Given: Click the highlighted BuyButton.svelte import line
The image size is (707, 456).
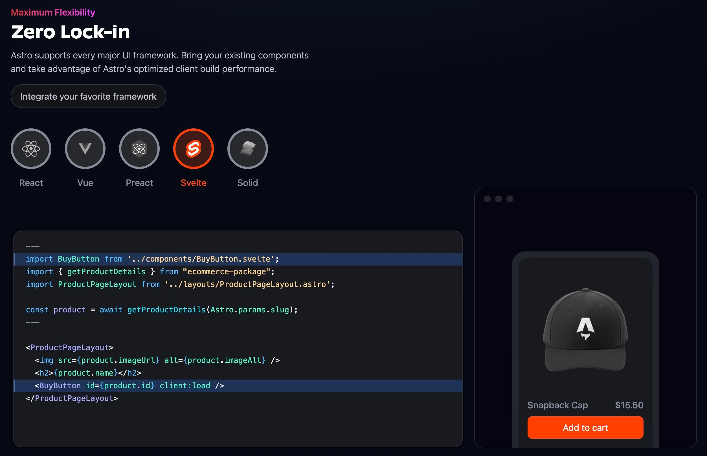Looking at the screenshot, I should point(238,259).
